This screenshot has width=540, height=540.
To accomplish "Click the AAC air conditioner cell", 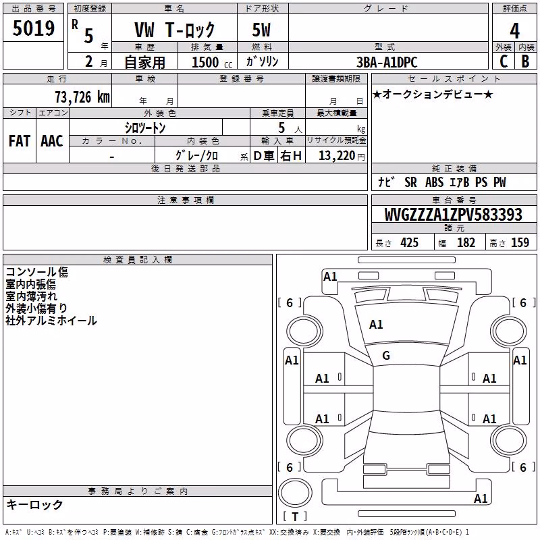I will tap(53, 141).
